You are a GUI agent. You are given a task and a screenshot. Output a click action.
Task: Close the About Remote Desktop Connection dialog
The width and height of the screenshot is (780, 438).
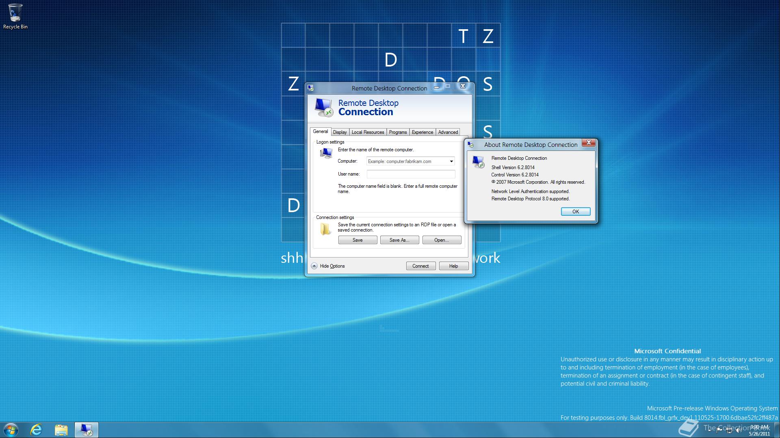click(589, 142)
